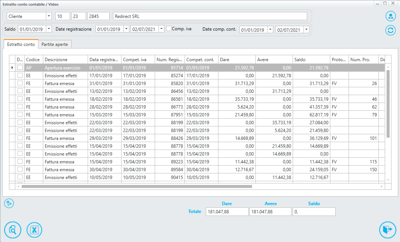400x242 pixels.
Task: Sort by the Compet. cont. column header
Action: pyautogui.click(x=201, y=60)
